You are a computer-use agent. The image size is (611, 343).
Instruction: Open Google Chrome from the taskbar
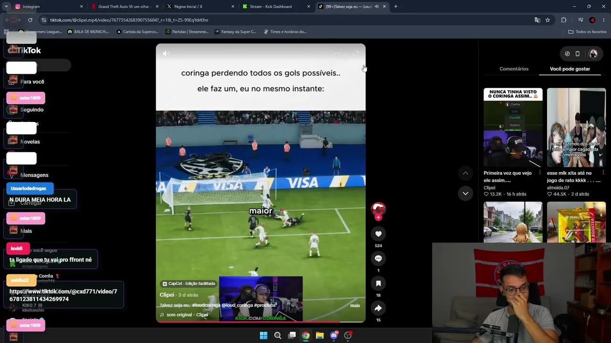(305, 335)
